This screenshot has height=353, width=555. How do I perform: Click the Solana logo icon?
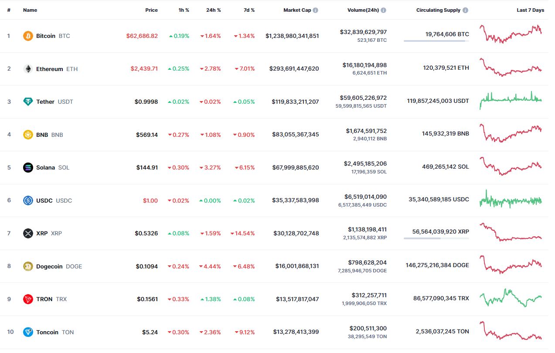(28, 167)
